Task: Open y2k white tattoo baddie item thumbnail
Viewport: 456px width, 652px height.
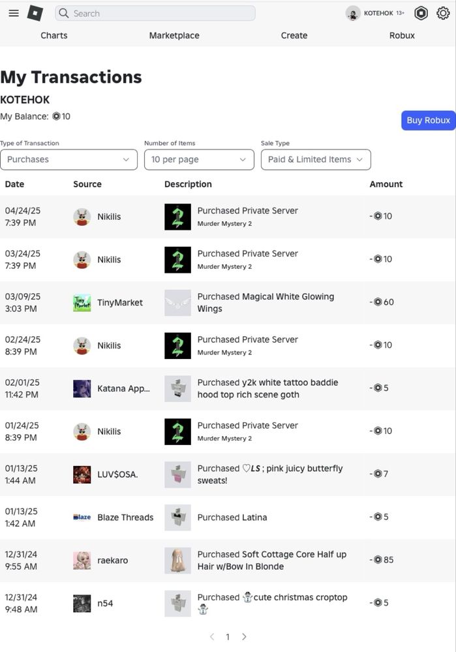Action: tap(177, 389)
